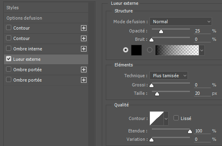Image resolution: width=222 pixels, height=146 pixels.
Task: Click plus icon beside first Ombre portée
Action: click(84, 70)
